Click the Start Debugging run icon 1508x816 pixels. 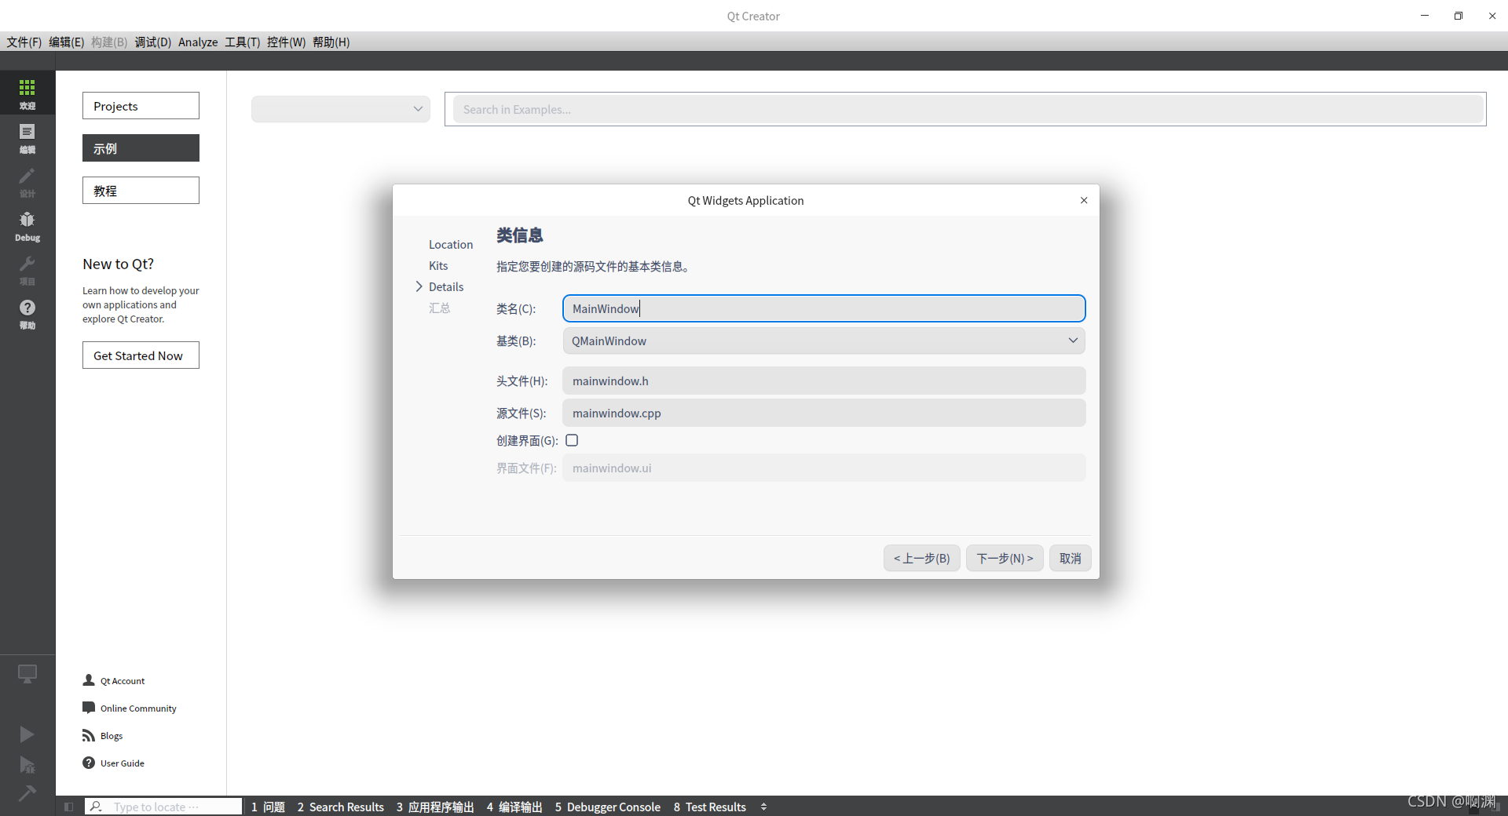point(27,764)
